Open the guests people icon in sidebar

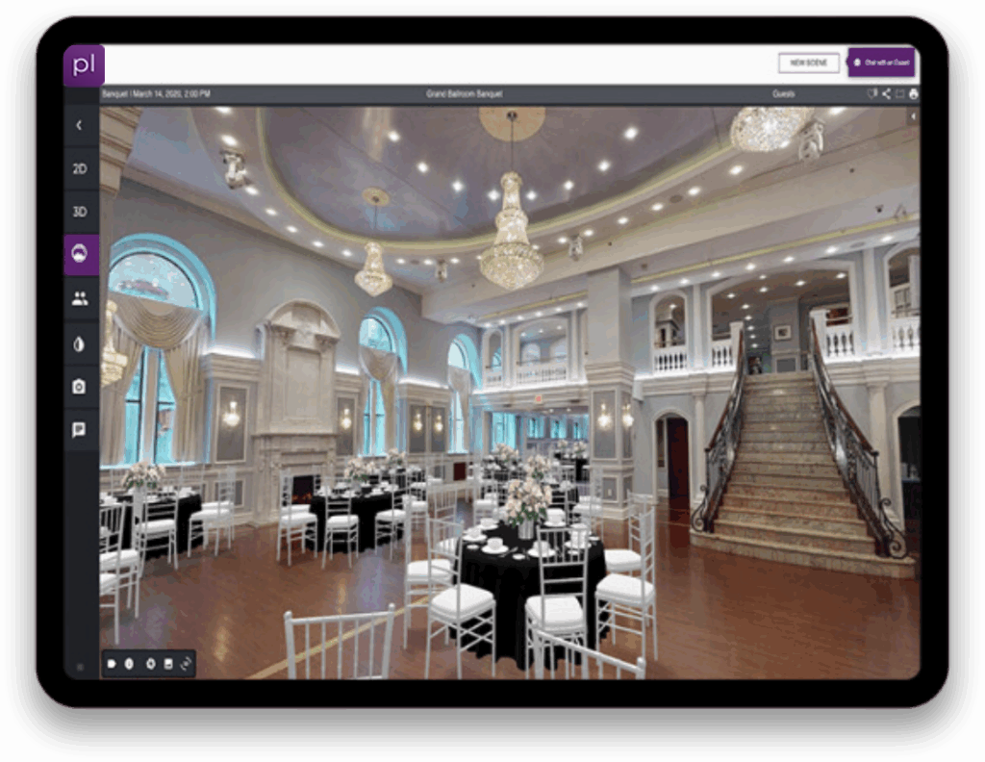(x=80, y=298)
